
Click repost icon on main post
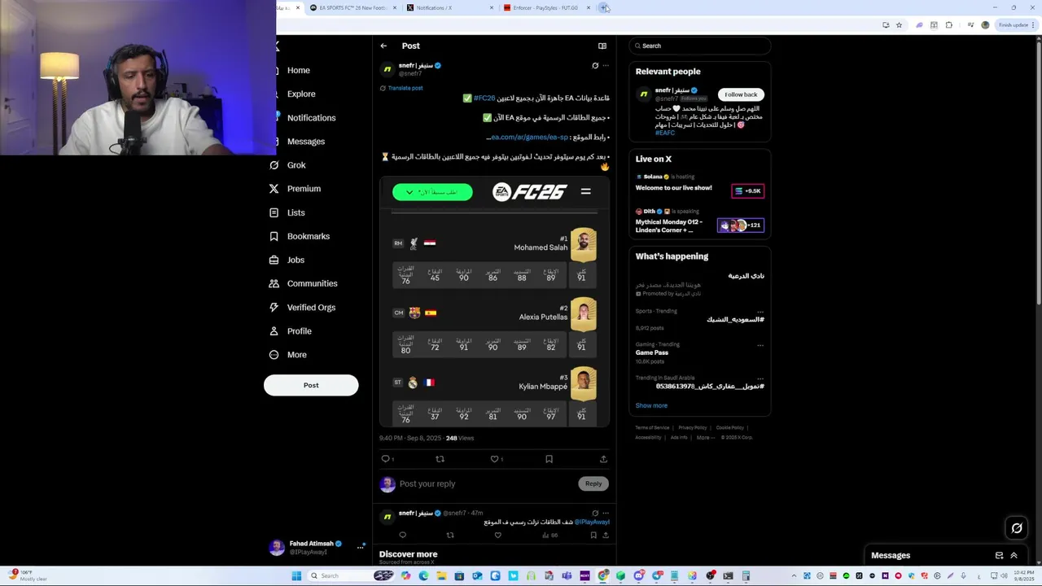pos(440,459)
